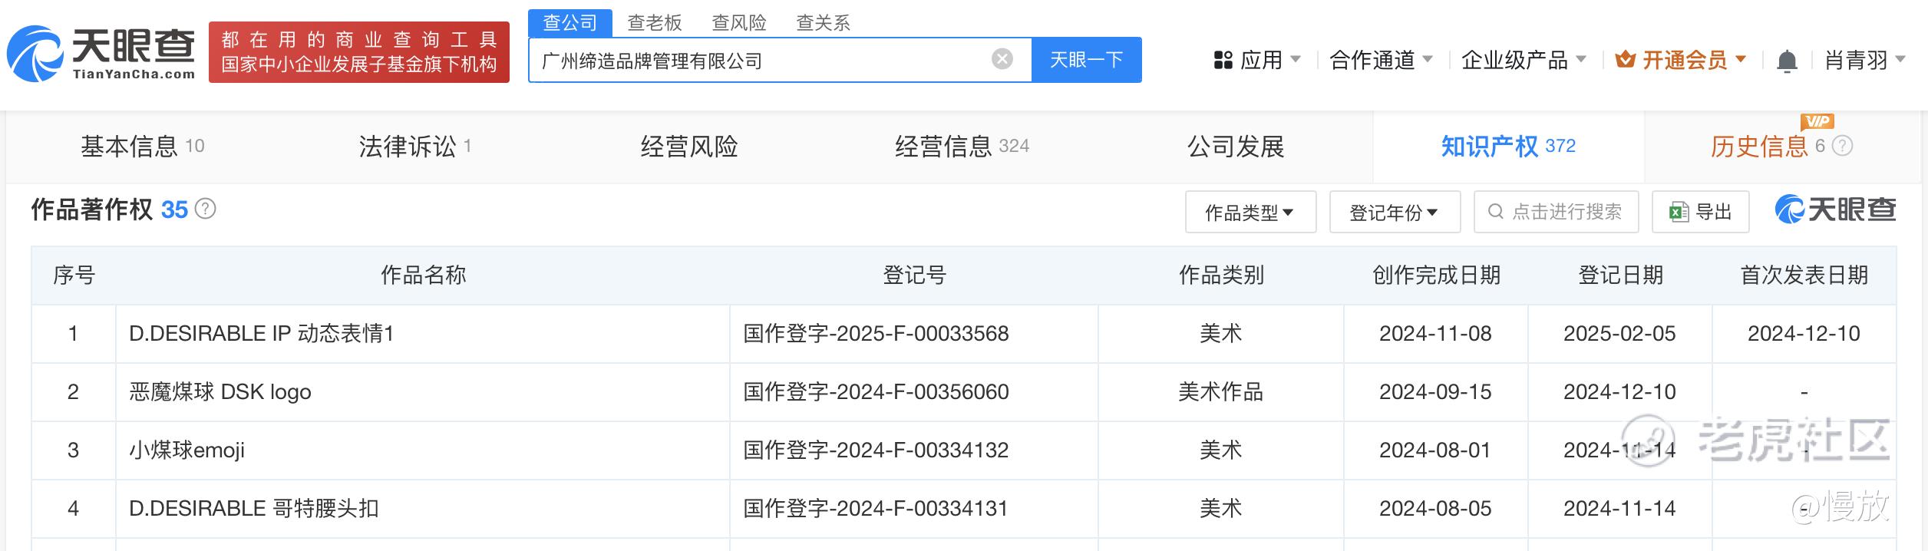Click the 登记号 column header
Viewport: 1928px width, 551px height.
pos(914,275)
